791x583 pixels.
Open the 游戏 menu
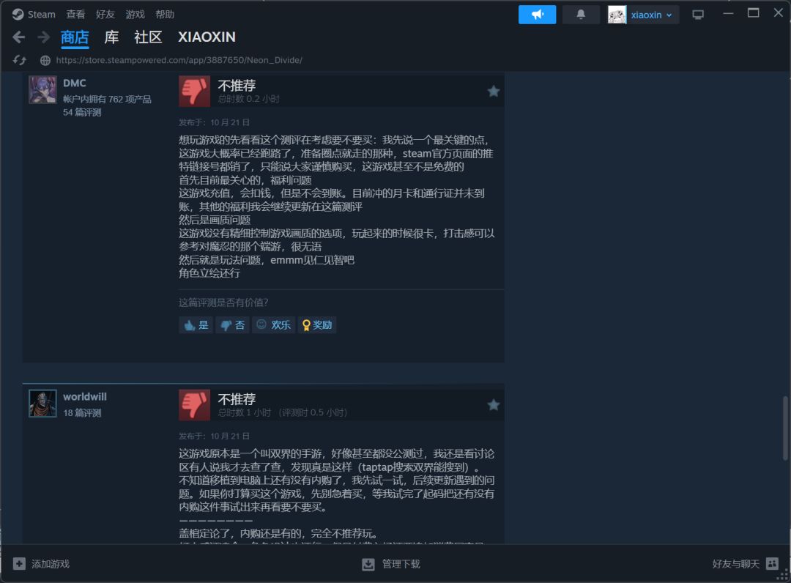point(135,14)
